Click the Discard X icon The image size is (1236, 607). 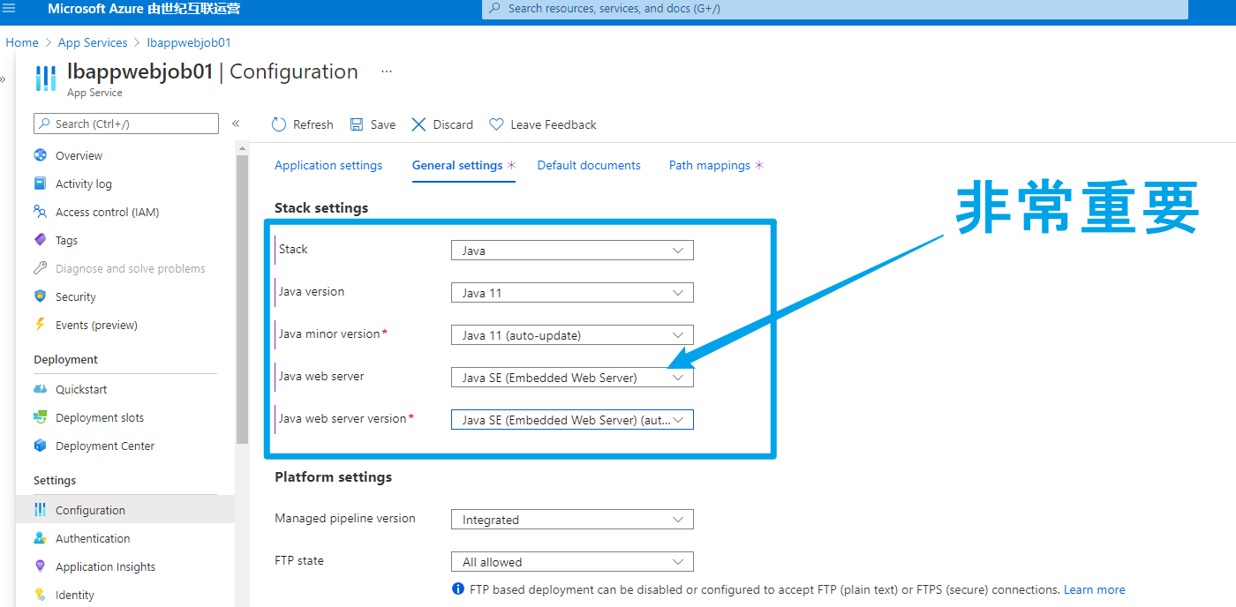(x=419, y=124)
